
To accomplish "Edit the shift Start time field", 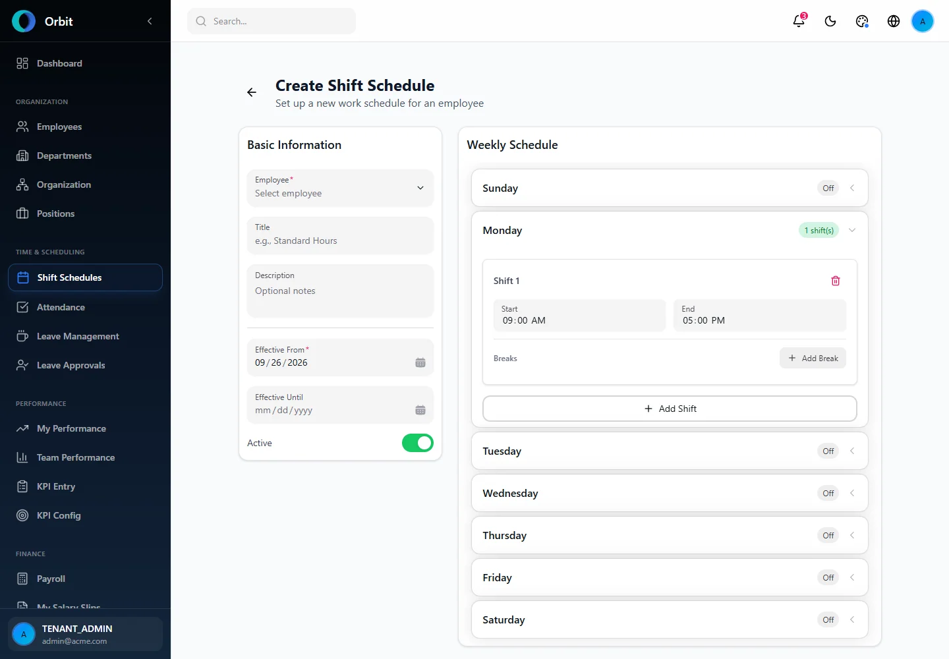I will click(579, 315).
